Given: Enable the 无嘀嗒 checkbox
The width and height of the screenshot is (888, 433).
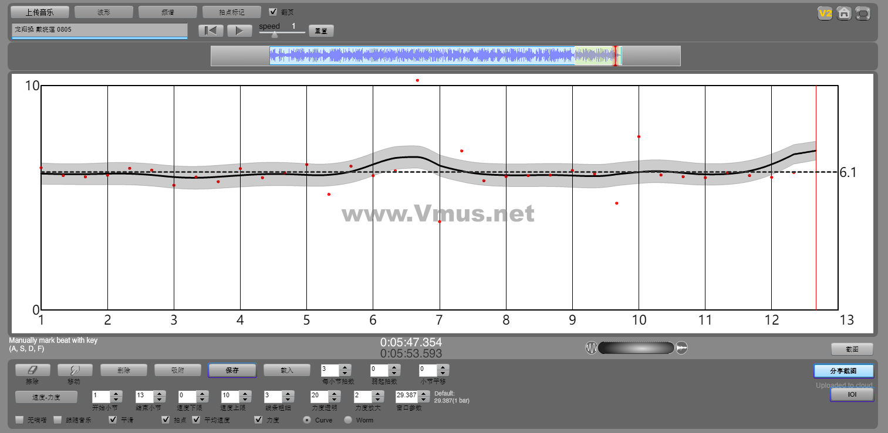Looking at the screenshot, I should pyautogui.click(x=20, y=420).
